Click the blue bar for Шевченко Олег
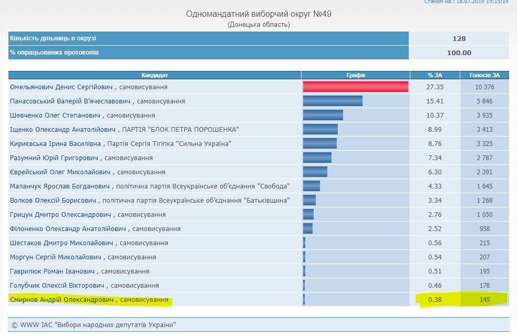 click(323, 115)
